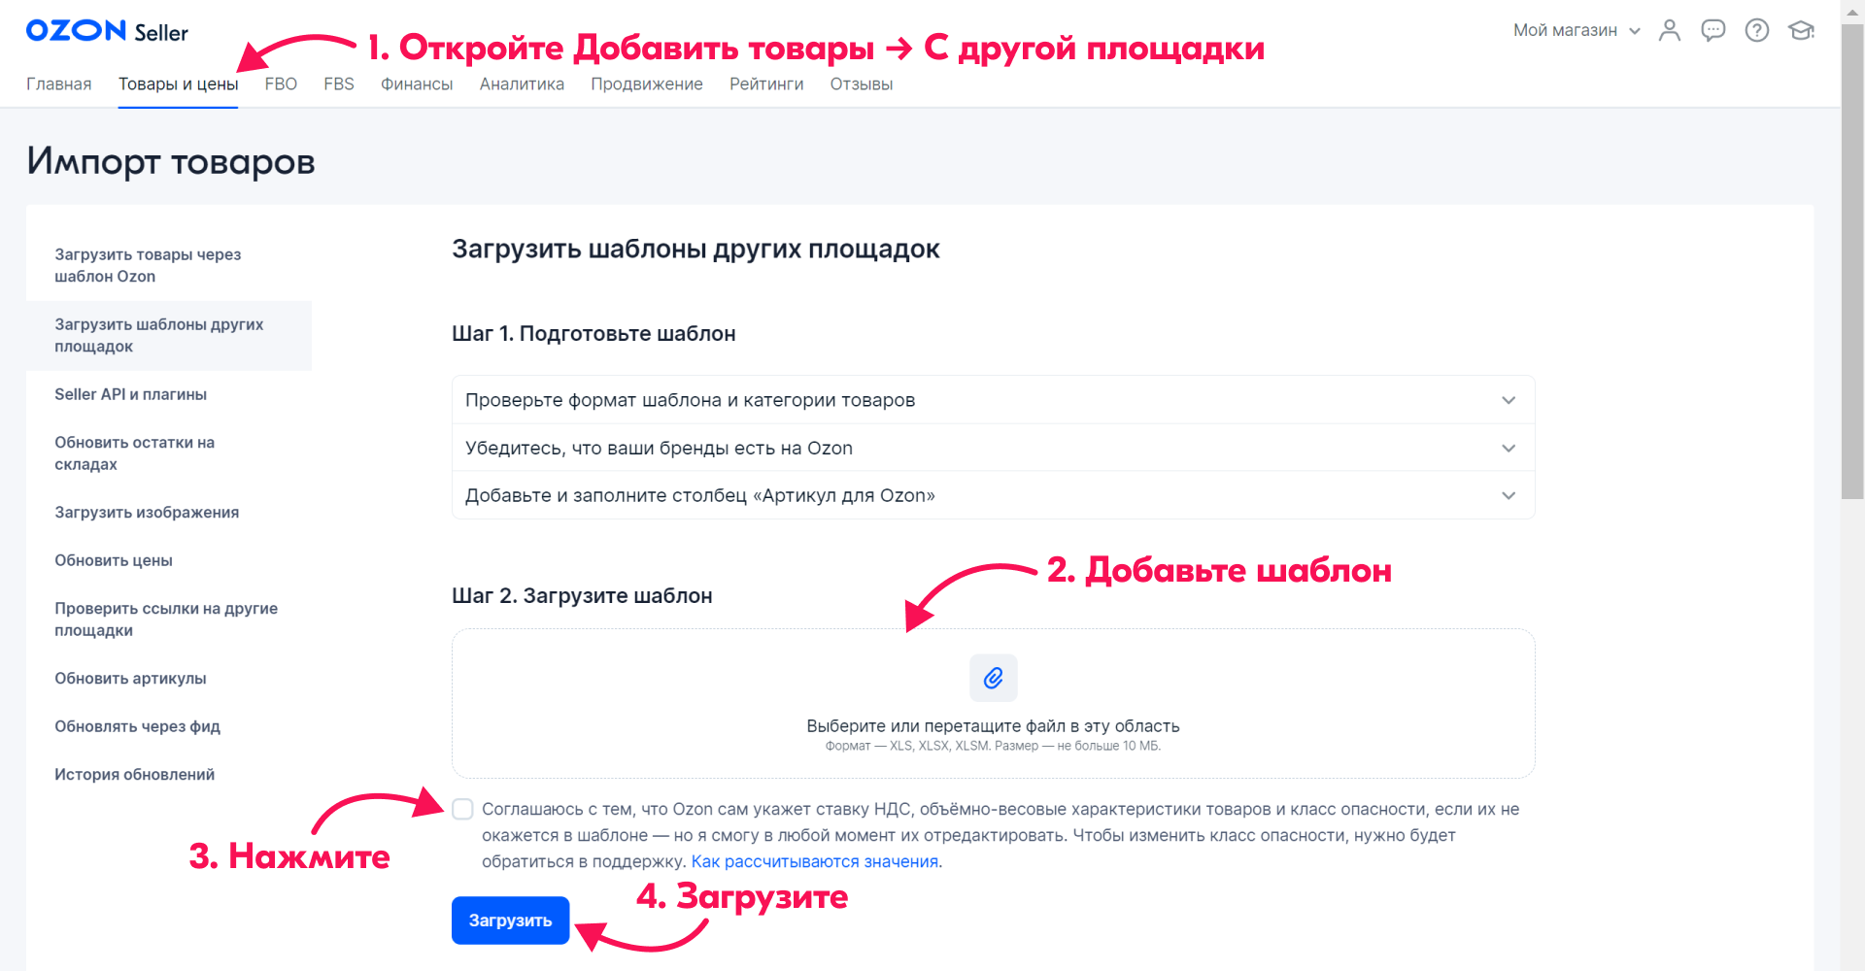Open the Мой магазин dropdown

click(x=1576, y=30)
